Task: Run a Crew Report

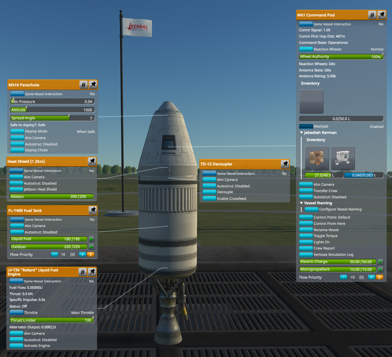Action: click(x=306, y=248)
